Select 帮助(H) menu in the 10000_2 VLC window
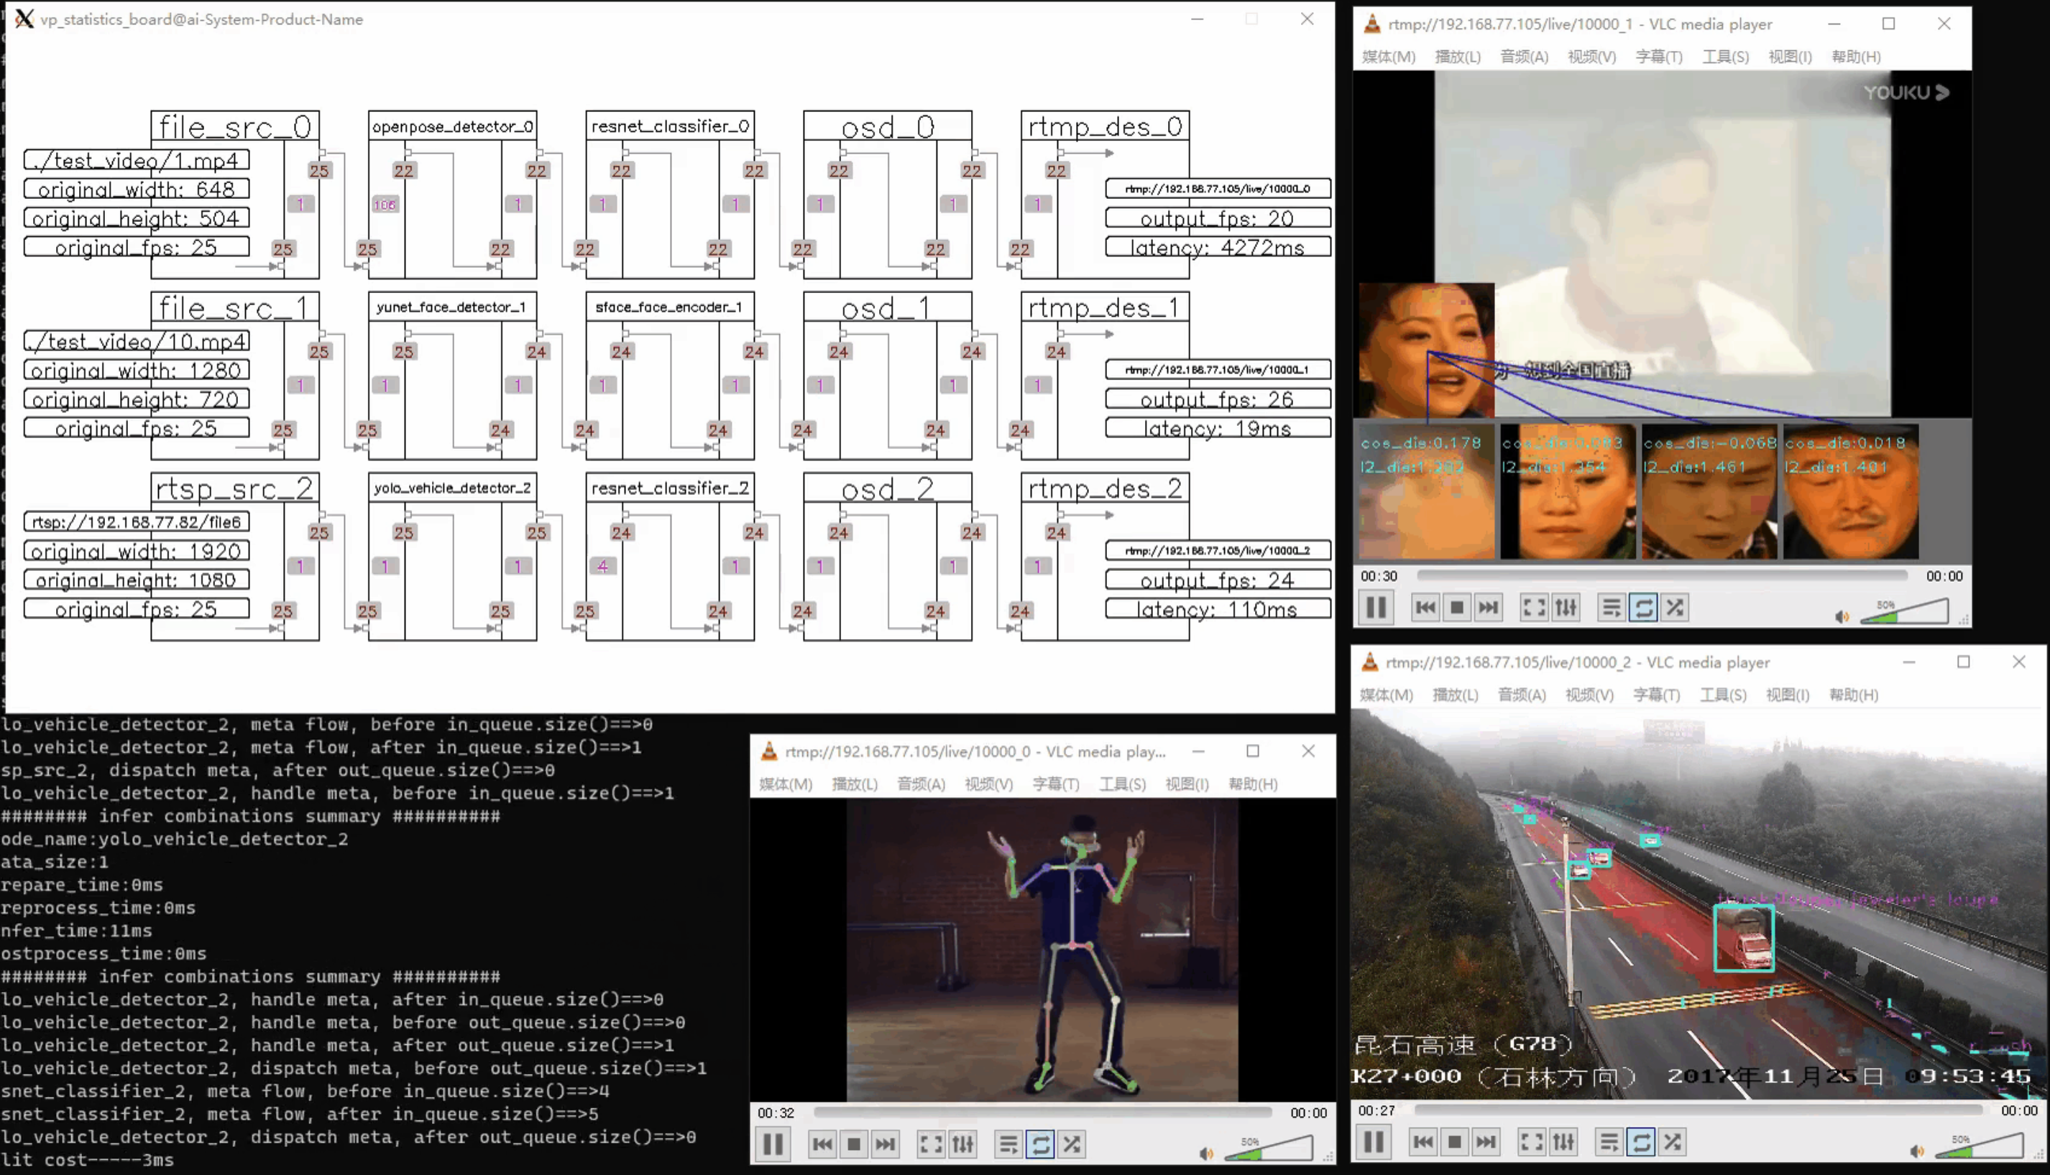Viewport: 2050px width, 1175px height. click(x=1853, y=695)
